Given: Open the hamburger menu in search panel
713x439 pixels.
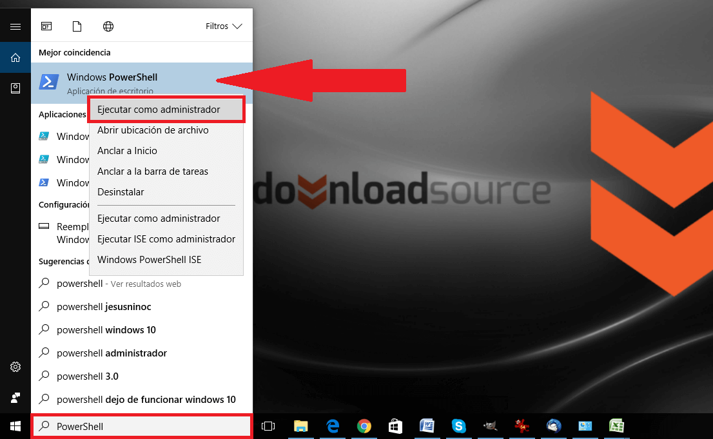Looking at the screenshot, I should (15, 27).
